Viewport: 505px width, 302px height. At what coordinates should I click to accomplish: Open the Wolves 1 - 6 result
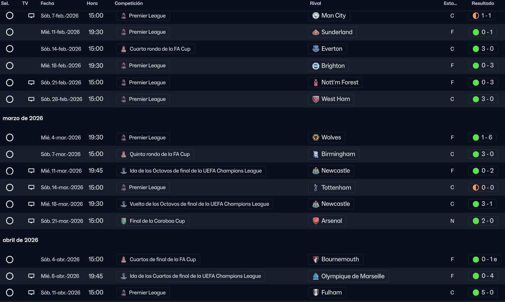(x=482, y=138)
